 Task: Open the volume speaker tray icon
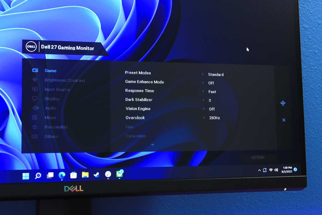click(276, 170)
